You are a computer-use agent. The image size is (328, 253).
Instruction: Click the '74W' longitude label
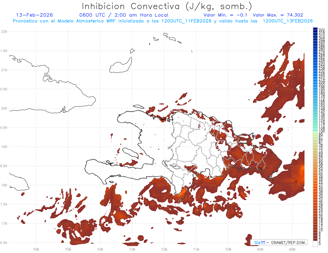point(100,249)
